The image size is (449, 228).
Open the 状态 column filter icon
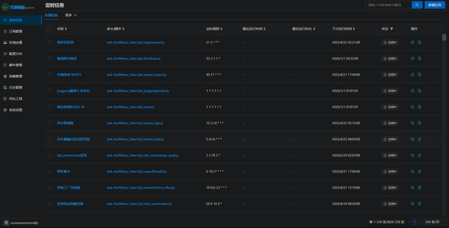[x=392, y=29]
